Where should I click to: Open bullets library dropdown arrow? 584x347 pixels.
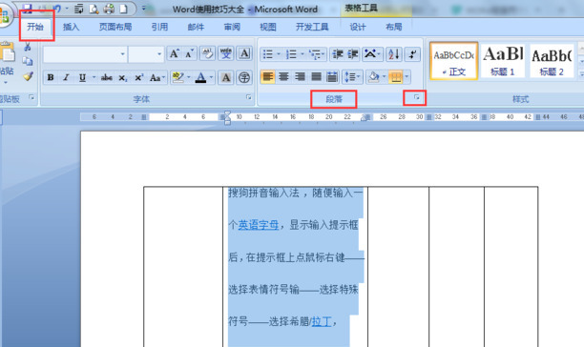tap(279, 54)
